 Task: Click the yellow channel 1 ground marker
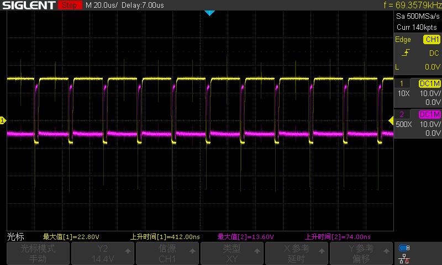tap(3, 120)
